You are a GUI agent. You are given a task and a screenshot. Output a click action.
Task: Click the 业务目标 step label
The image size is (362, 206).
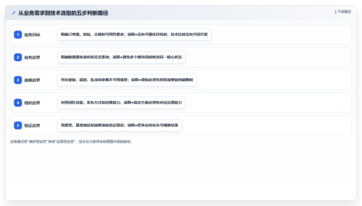pos(32,35)
